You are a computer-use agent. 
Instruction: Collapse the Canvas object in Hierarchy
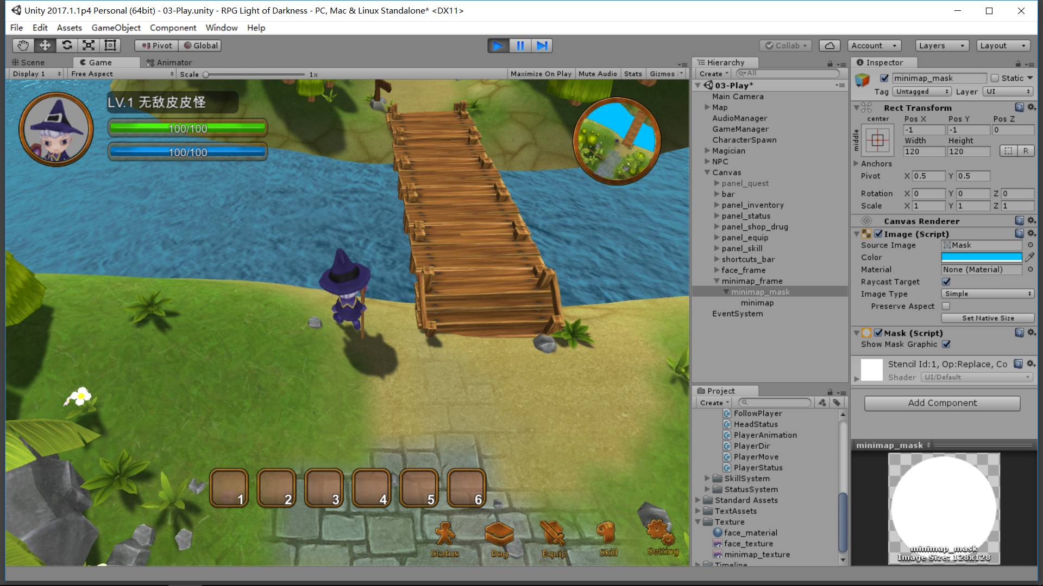pyautogui.click(x=707, y=173)
